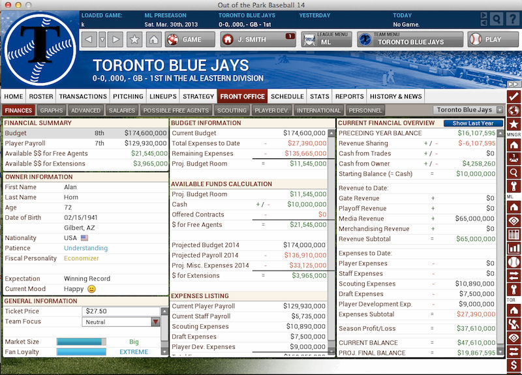Click the checkmark icon in right sidebar
522x375 pixels.
(x=514, y=97)
